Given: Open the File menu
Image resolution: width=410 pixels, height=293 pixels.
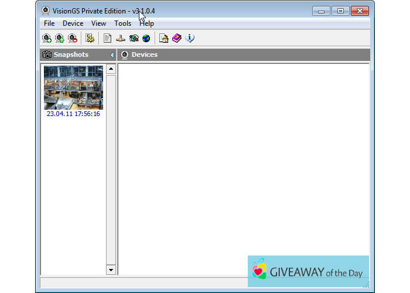Looking at the screenshot, I should 49,23.
